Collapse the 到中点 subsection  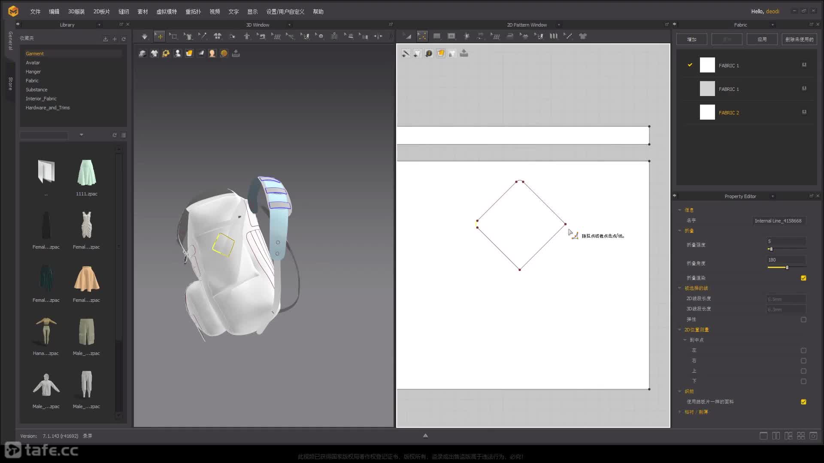685,340
